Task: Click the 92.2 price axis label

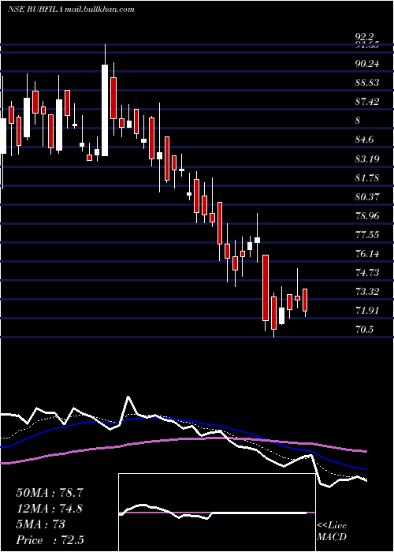Action: pyautogui.click(x=365, y=37)
